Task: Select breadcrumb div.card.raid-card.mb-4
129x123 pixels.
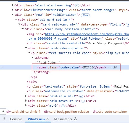Action: point(23,112)
